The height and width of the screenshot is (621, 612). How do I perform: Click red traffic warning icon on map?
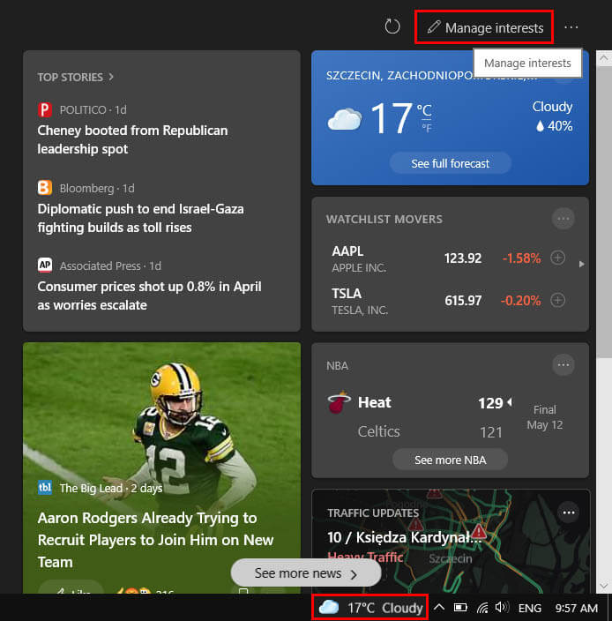tap(479, 530)
